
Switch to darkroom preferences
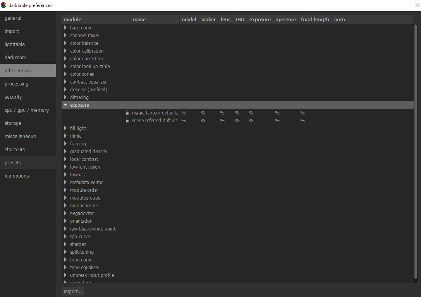tap(28, 57)
